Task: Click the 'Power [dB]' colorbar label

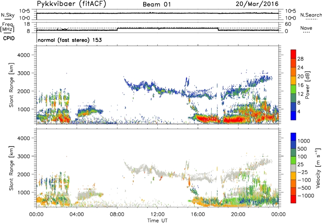Action: [x=307, y=85]
